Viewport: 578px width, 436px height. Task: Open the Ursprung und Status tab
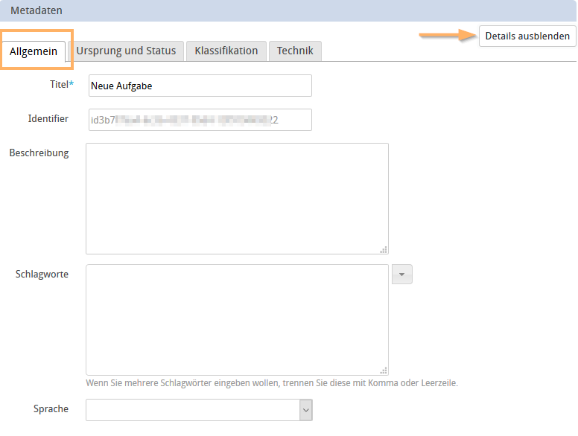click(126, 51)
